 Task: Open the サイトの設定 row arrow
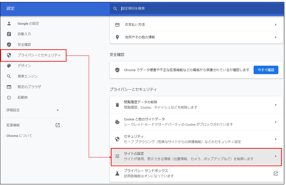tap(276, 156)
